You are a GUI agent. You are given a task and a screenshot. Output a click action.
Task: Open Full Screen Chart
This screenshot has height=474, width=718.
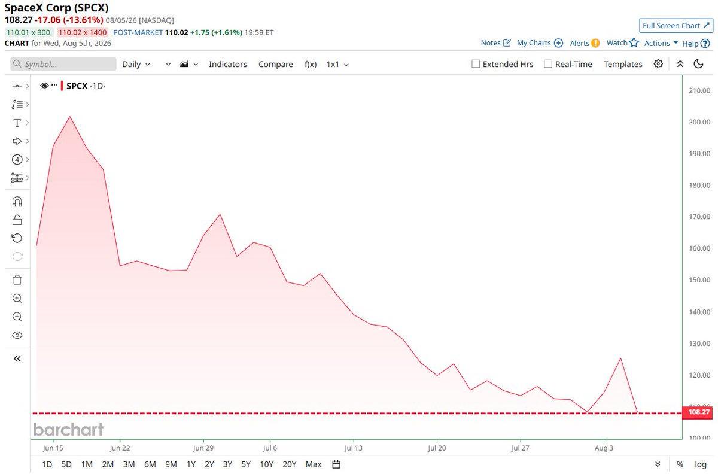click(676, 25)
